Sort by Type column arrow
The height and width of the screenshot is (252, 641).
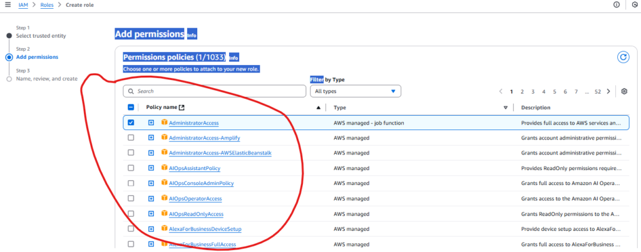(506, 108)
